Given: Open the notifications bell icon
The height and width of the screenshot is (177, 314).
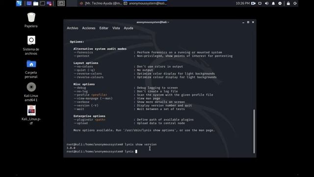Looking at the screenshot, I should click(273, 3).
